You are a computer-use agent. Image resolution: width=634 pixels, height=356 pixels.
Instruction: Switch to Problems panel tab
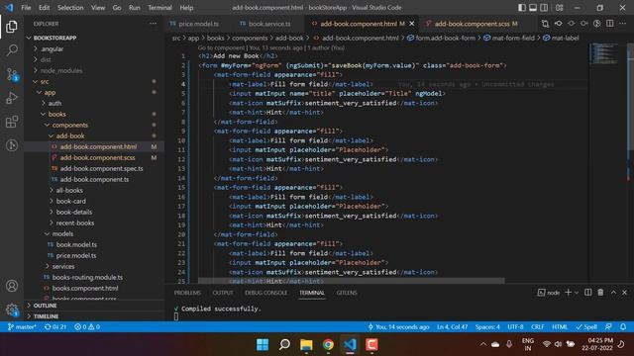[x=187, y=293]
